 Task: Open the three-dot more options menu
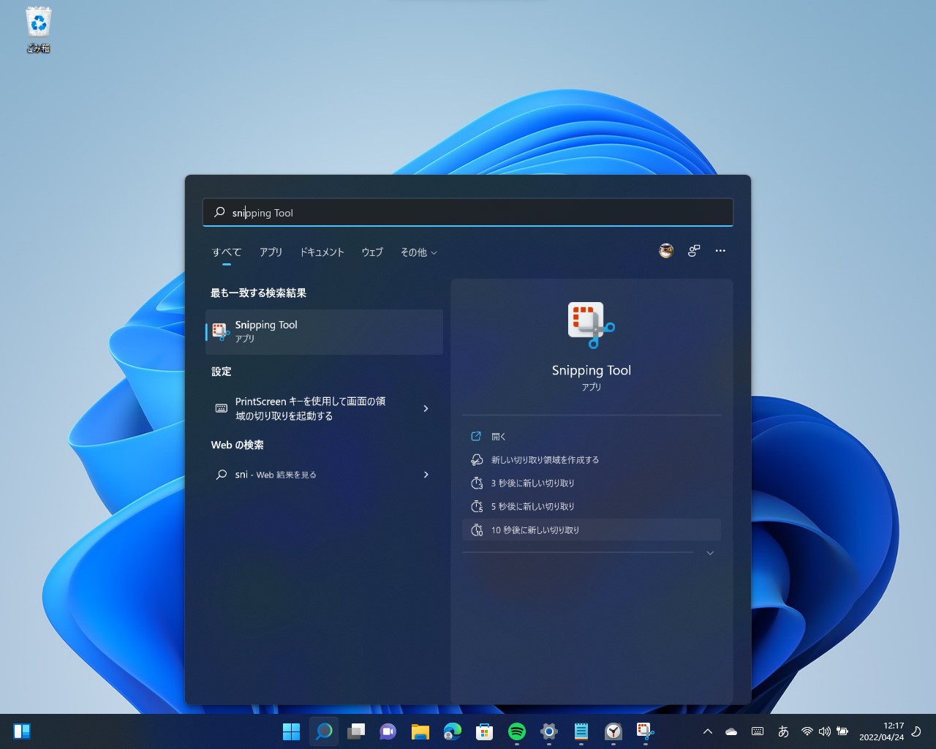click(720, 251)
